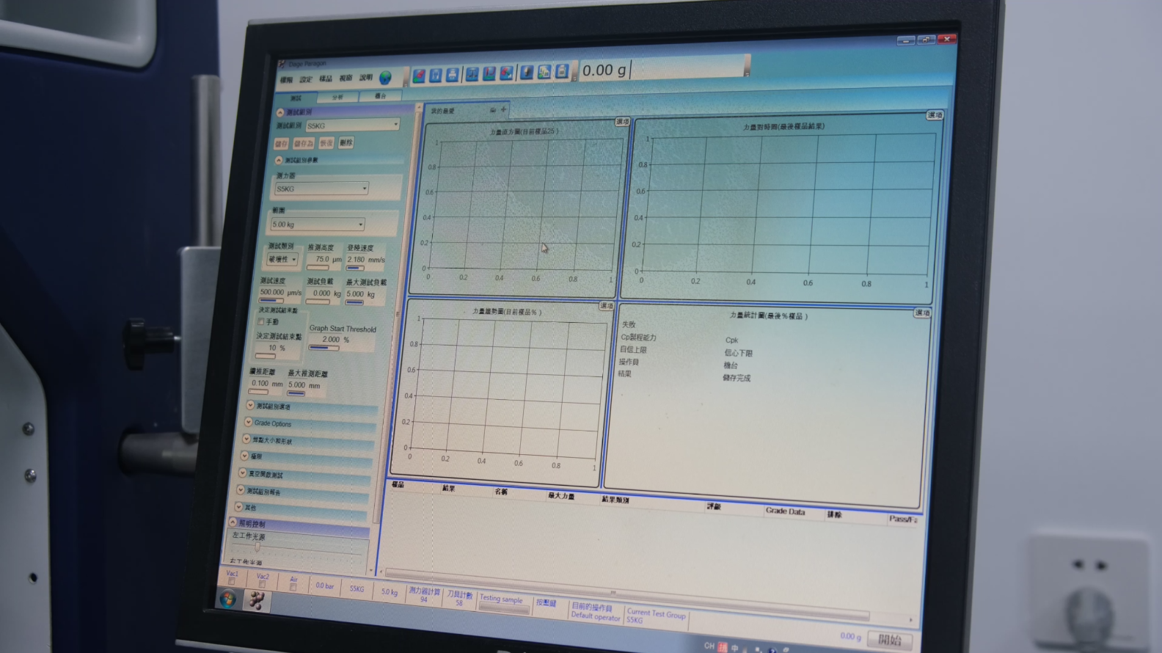The width and height of the screenshot is (1162, 653).
Task: Toggle the Air checkbox in status bar
Action: 293,587
